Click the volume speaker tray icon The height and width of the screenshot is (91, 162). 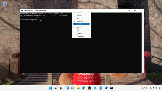coord(146,88)
